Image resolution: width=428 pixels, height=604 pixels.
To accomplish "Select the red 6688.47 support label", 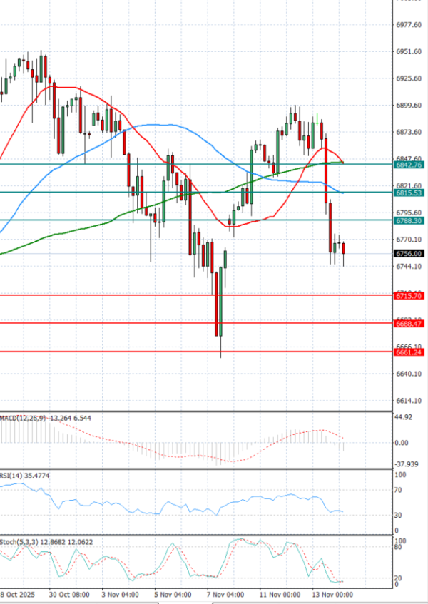I will [409, 324].
